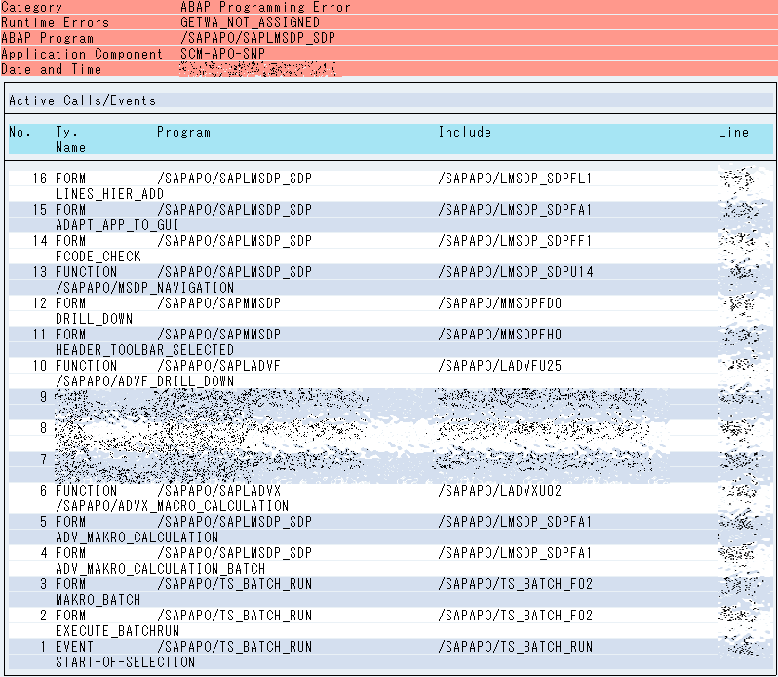Select the LINES_HIER_ADD form name
The image size is (778, 677).
tap(109, 194)
